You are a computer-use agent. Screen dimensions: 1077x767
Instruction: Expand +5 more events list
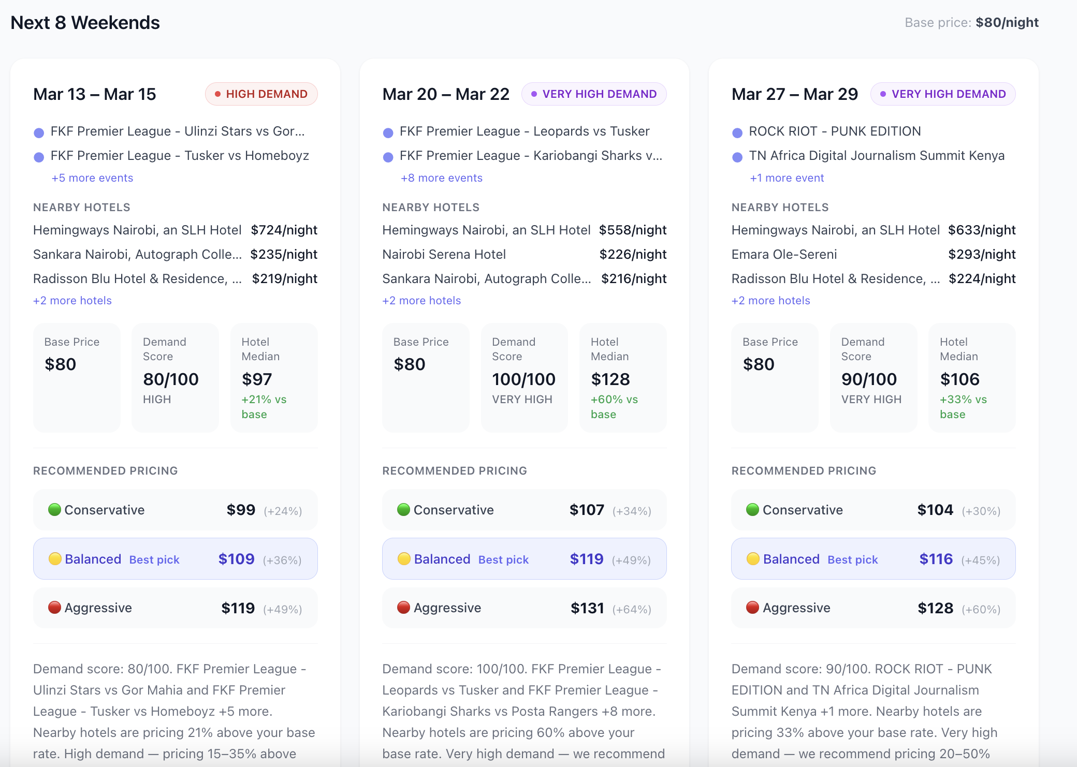(x=92, y=178)
